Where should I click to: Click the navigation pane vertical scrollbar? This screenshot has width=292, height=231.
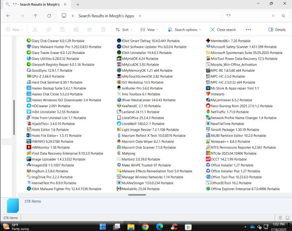[x=14, y=117]
